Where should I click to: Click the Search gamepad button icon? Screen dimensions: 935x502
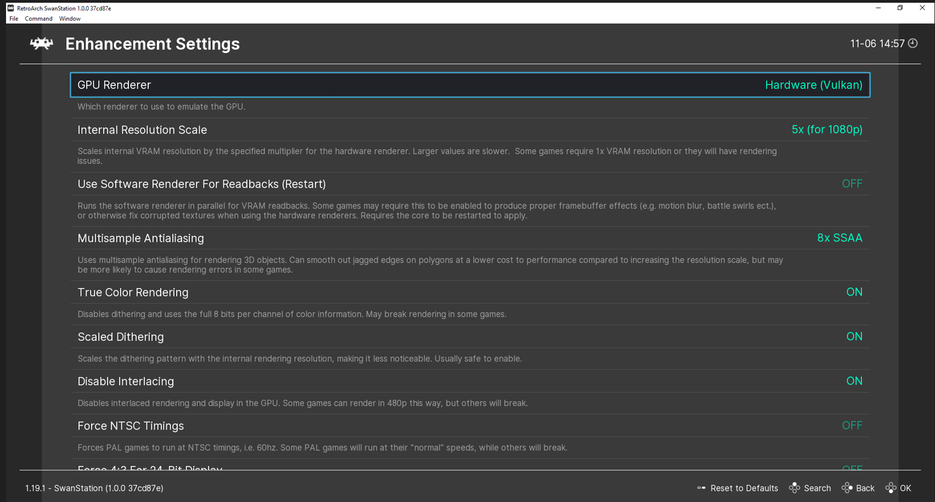pos(795,488)
